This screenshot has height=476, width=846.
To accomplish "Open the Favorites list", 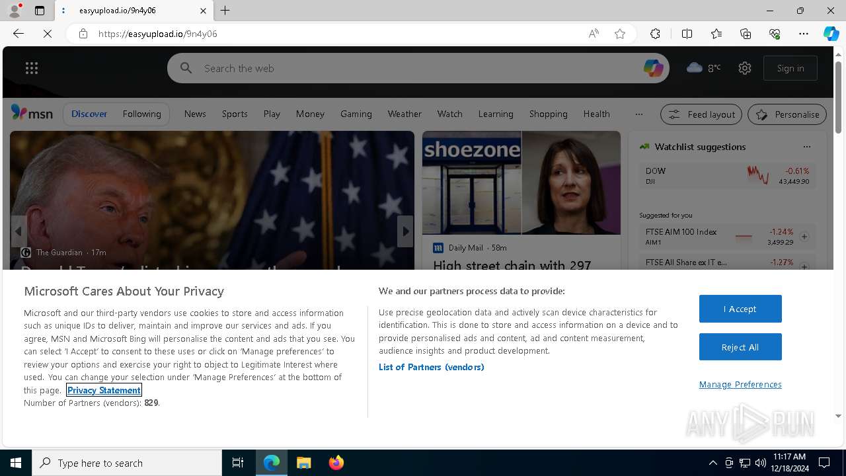I will pyautogui.click(x=716, y=34).
